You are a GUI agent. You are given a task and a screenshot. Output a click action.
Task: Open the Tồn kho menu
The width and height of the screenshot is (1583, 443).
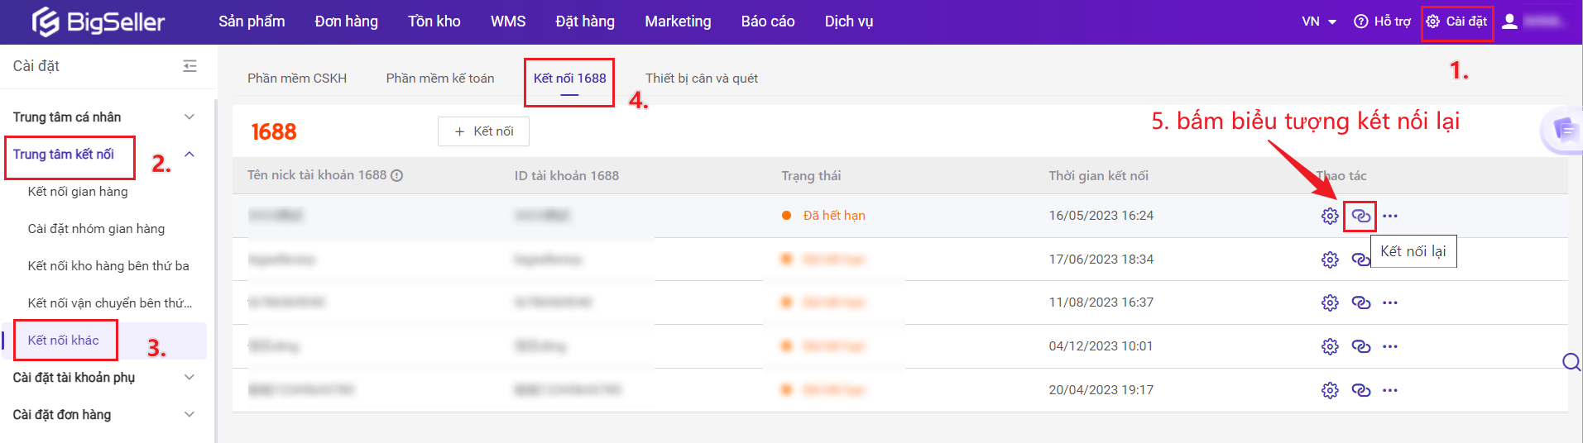434,21
